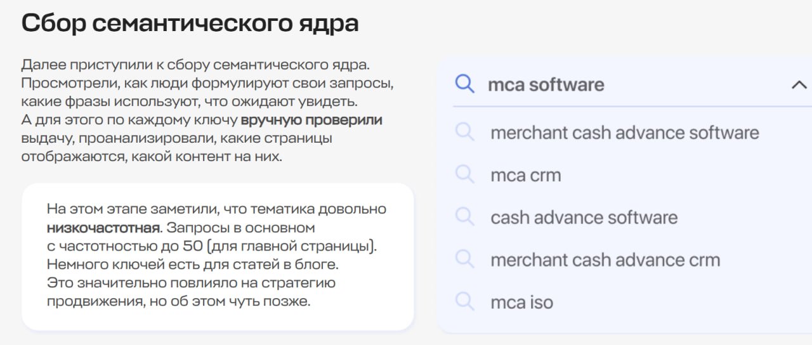Image resolution: width=812 pixels, height=345 pixels.
Task: Choose the "mca crm" suggestion
Action: click(525, 175)
